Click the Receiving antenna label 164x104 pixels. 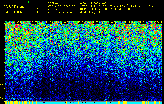tap(60, 12)
